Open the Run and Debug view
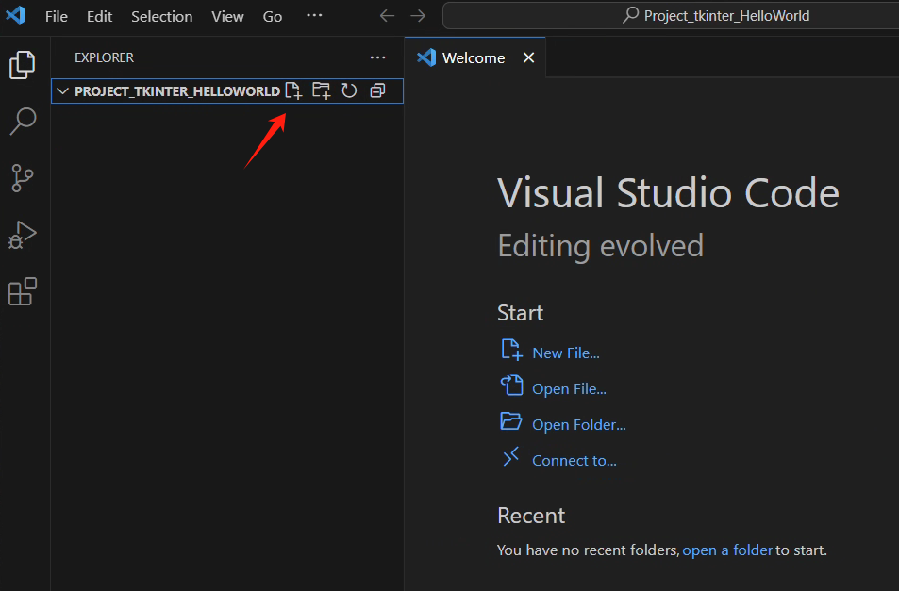 tap(22, 235)
